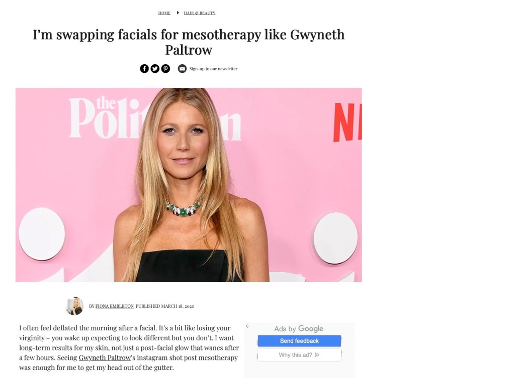
Task: Share the article via Twitter icon
Action: tap(155, 68)
